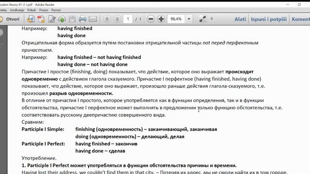Image resolution: width=310 pixels, height=174 pixels.
Task: Click the Otvori (Open) toolbar button
Action: (10, 19)
